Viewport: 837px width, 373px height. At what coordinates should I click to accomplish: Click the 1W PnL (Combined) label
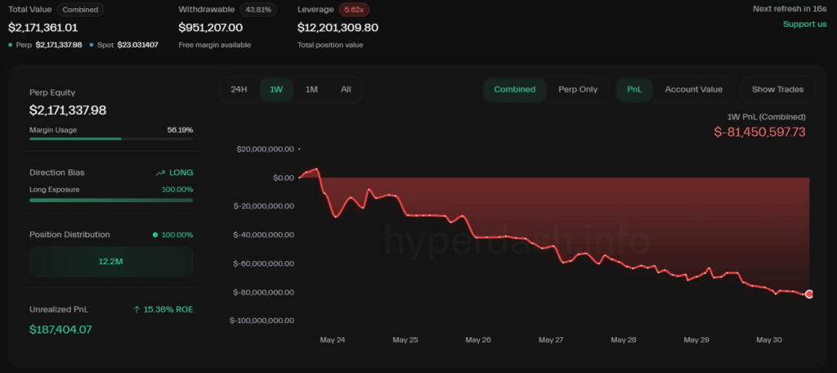tap(767, 116)
